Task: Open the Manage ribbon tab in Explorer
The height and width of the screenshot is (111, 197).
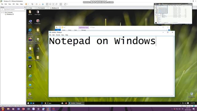Action: point(83,30)
